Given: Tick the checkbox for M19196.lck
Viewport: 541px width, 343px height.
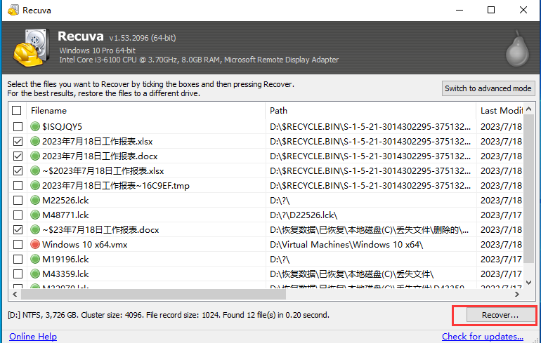Looking at the screenshot, I should tap(18, 260).
